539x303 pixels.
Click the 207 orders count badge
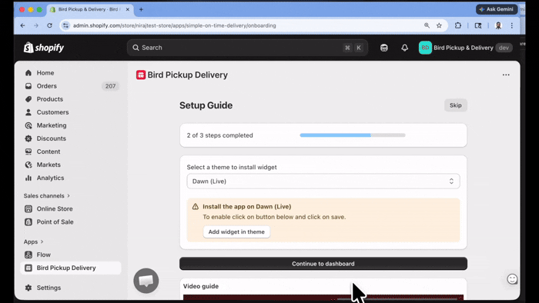coord(110,86)
